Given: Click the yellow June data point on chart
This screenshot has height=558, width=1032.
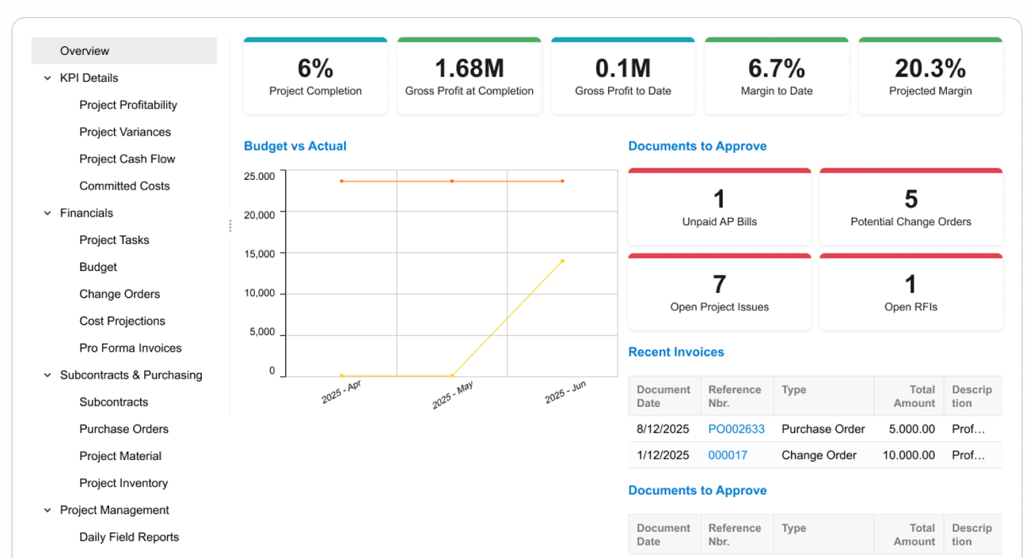Looking at the screenshot, I should [562, 261].
